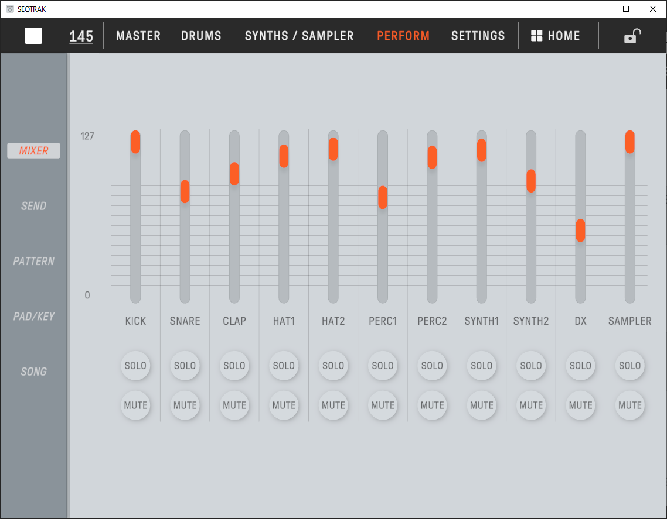Screen dimensions: 667x519
Task: Mute the HAT1 track
Action: coord(284,405)
